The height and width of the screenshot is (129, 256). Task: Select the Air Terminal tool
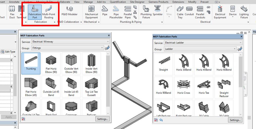[21, 12]
